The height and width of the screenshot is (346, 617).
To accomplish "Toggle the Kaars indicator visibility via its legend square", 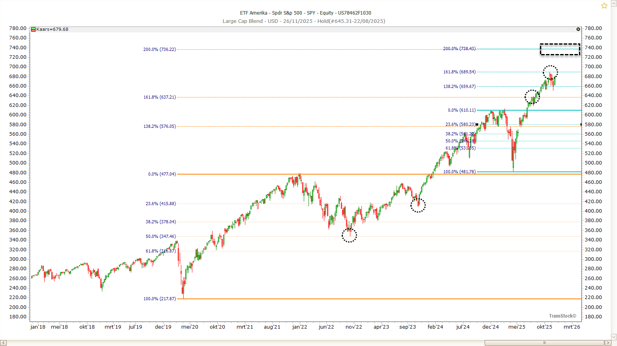I will pyautogui.click(x=34, y=29).
